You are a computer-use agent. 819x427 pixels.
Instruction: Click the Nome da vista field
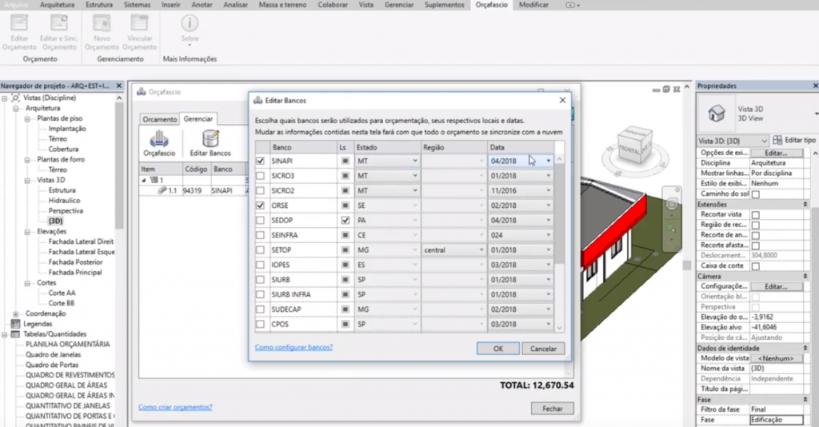click(777, 369)
